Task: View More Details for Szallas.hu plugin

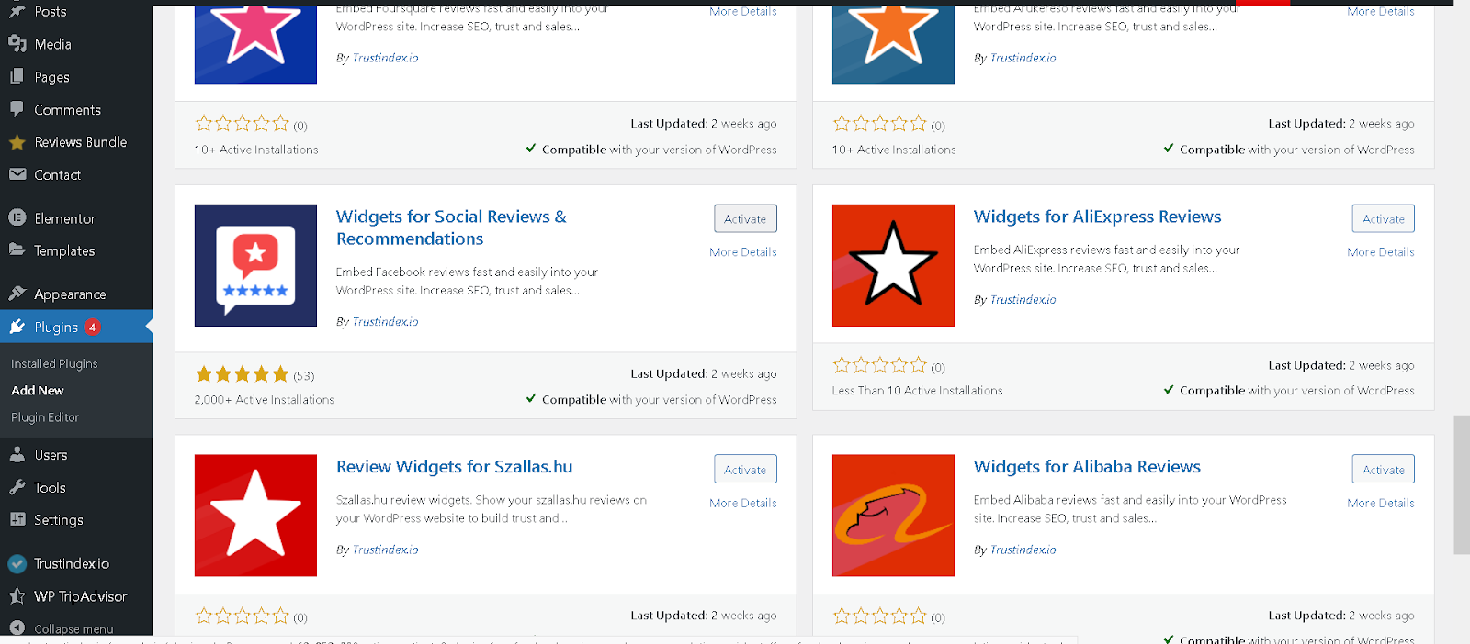Action: tap(743, 503)
